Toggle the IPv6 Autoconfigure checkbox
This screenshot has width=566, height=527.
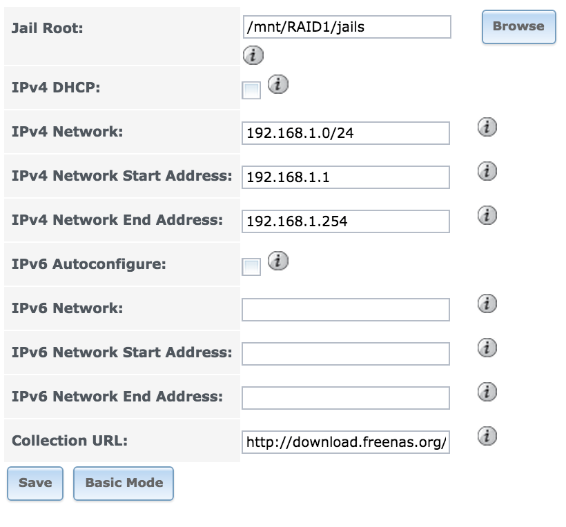251,267
